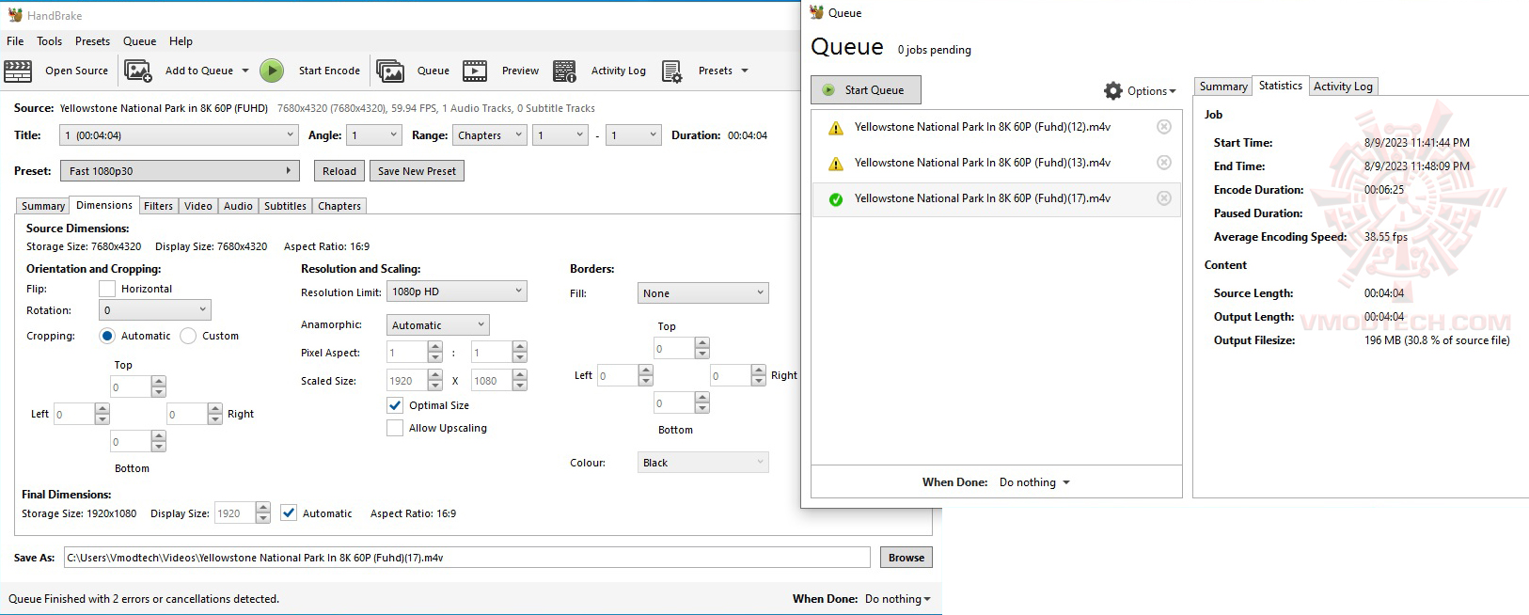Image resolution: width=1529 pixels, height=615 pixels.
Task: Switch to the Audio tab
Action: (x=238, y=206)
